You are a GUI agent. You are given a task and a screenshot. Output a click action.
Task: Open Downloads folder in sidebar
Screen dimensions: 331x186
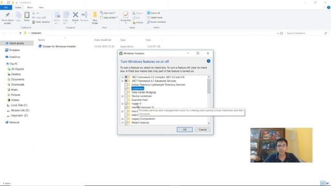coord(16,85)
